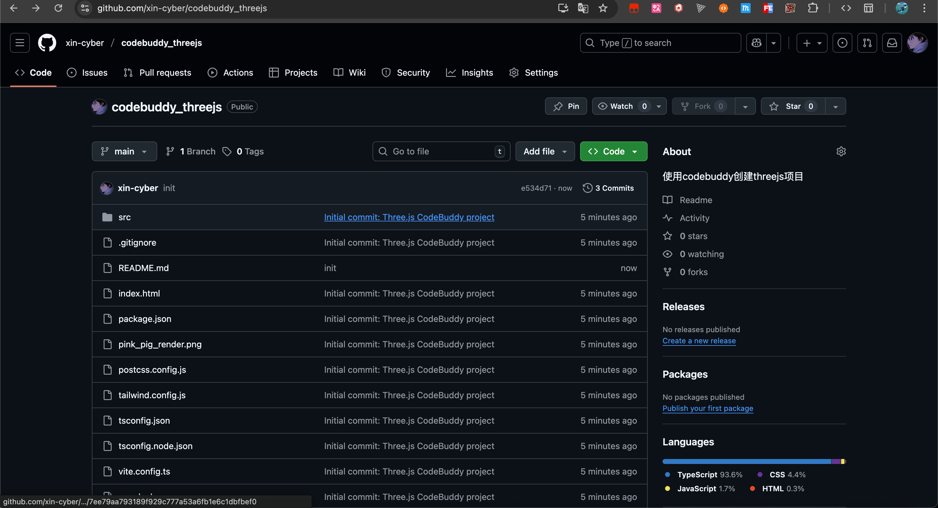938x508 pixels.
Task: Go forward in browser history
Action: click(x=36, y=8)
